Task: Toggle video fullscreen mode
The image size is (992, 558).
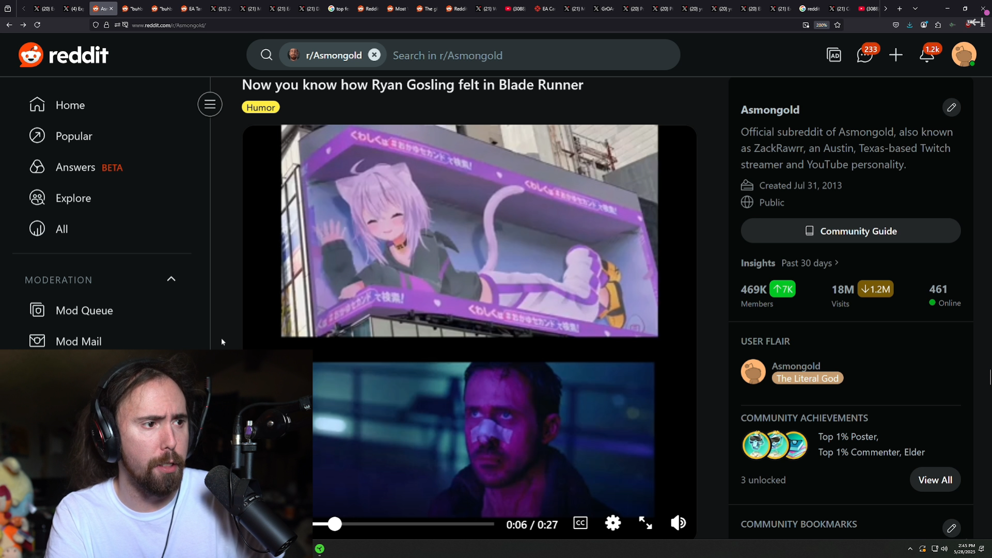Action: 645,523
